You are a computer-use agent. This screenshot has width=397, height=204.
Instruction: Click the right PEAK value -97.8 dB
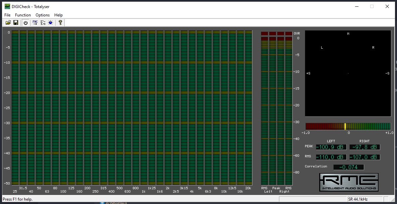(x=365, y=147)
